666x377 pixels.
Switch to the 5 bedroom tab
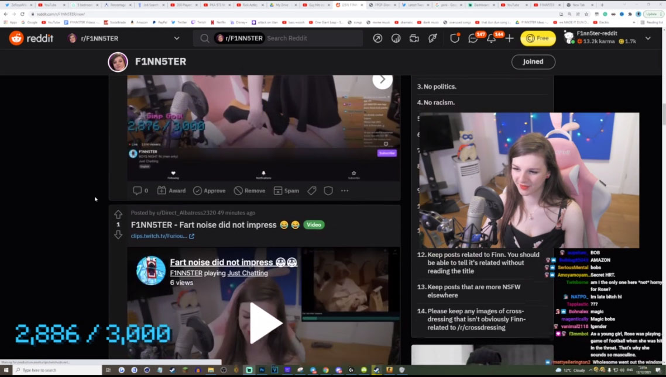(85, 5)
